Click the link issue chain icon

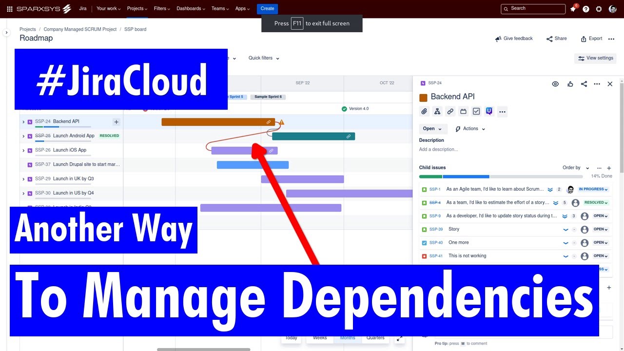coord(450,112)
